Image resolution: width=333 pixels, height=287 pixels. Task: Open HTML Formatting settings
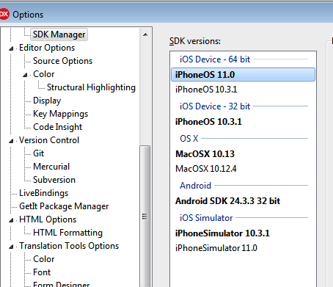[x=67, y=233]
